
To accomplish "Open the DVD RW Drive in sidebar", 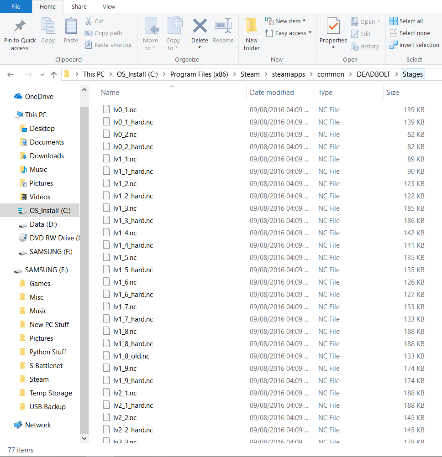I will pyautogui.click(x=49, y=238).
